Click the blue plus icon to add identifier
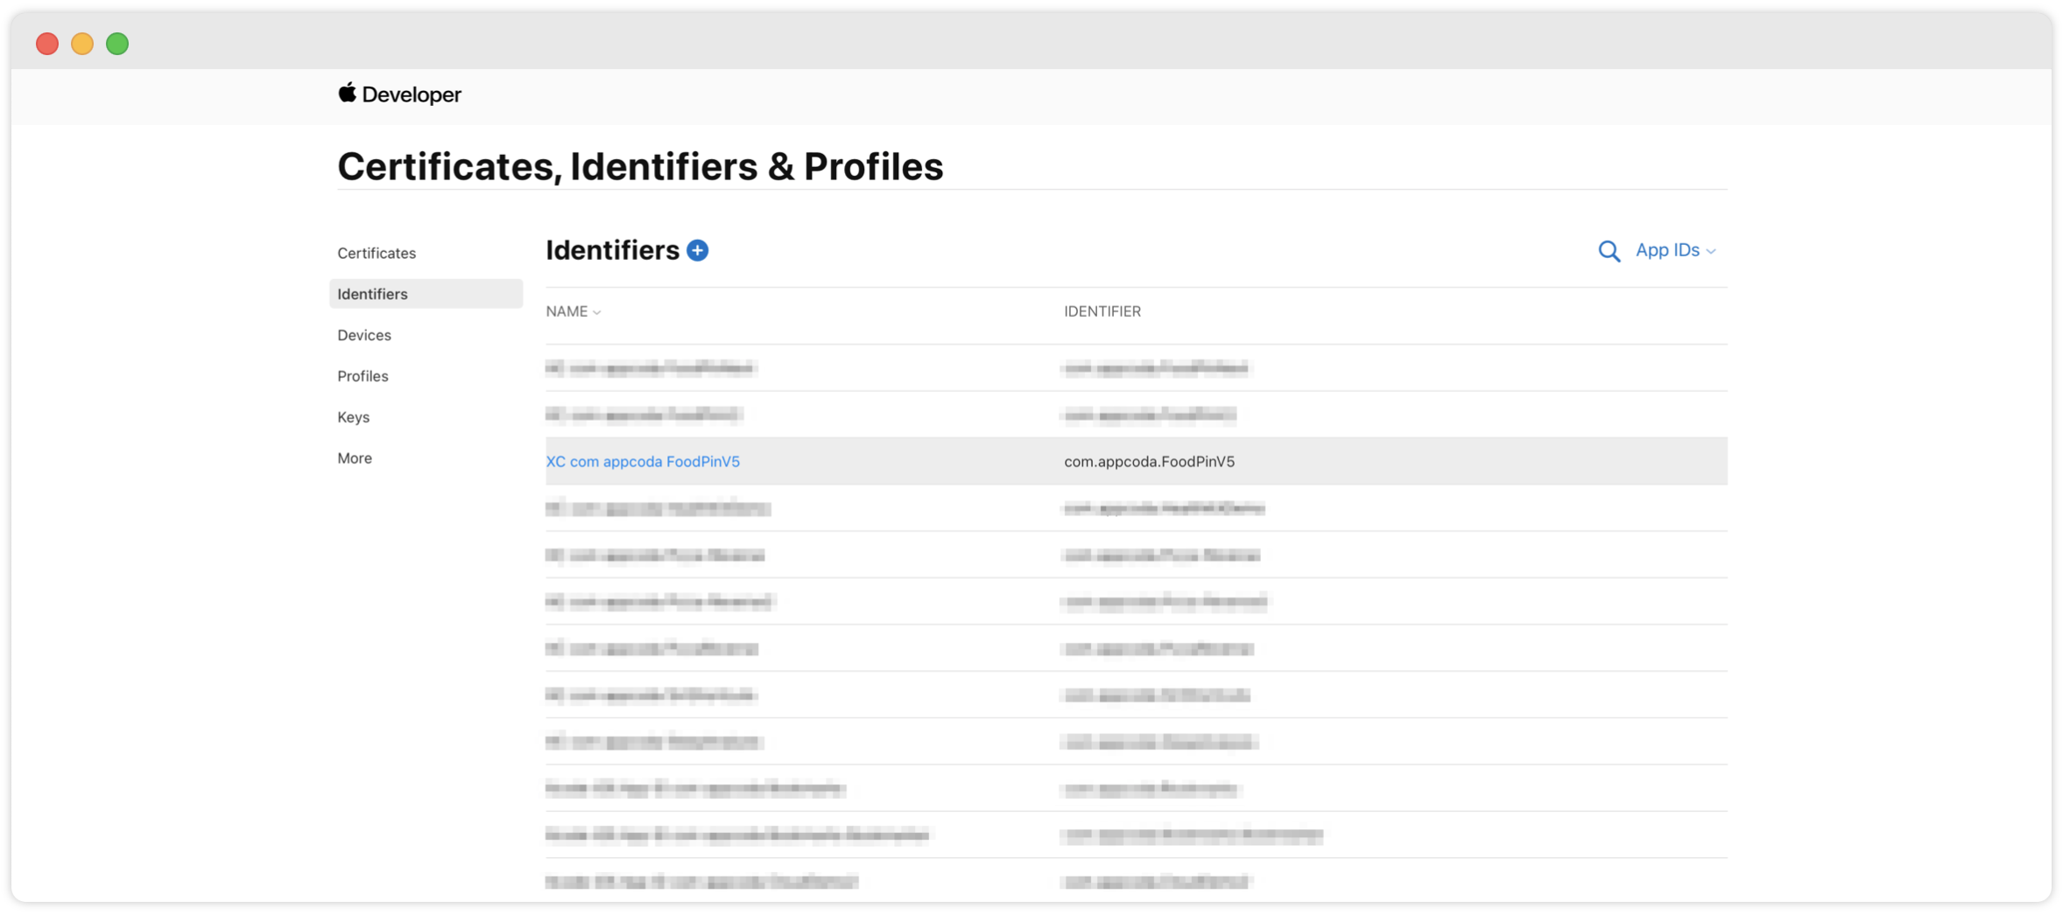This screenshot has width=2063, height=915. point(696,250)
